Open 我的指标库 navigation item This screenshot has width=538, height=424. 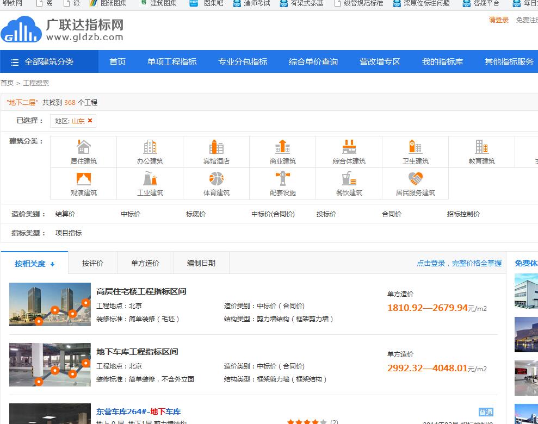click(442, 62)
